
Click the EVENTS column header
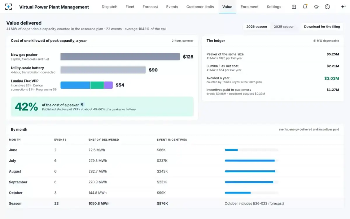(x=60, y=140)
